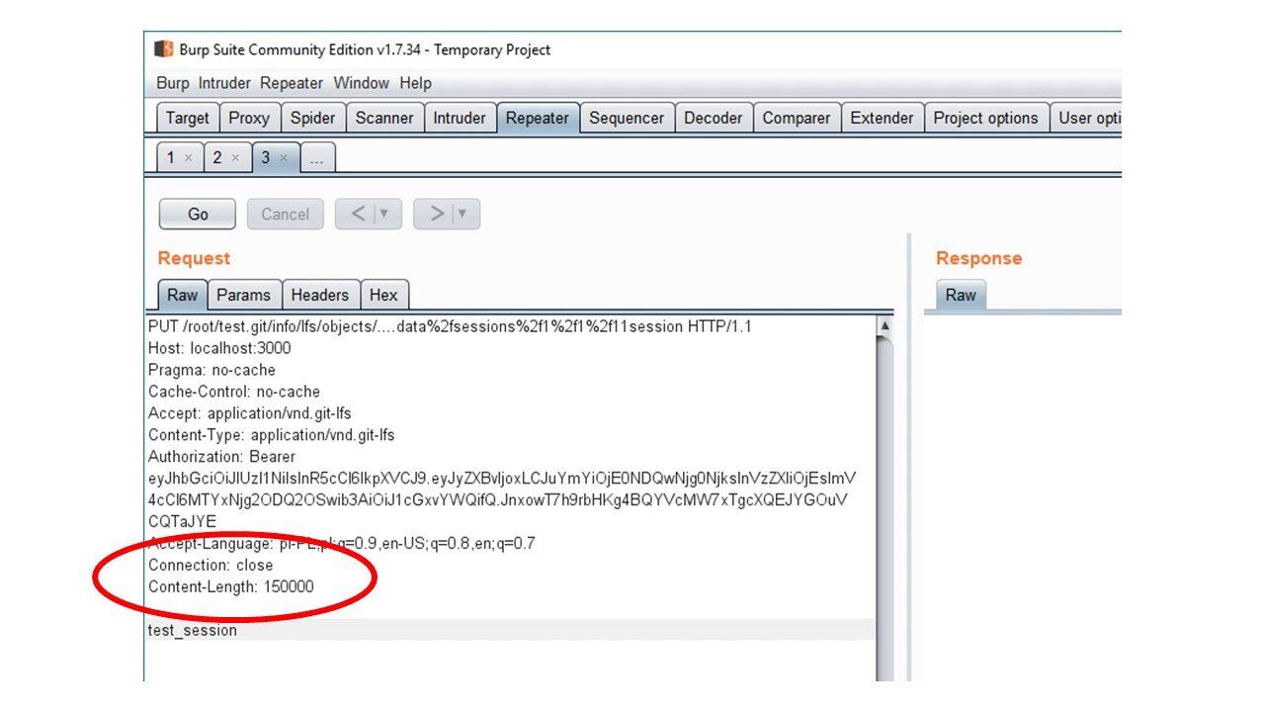Click the 'Content-Length: 150000' header line
Image resolution: width=1265 pixels, height=712 pixels.
click(231, 587)
